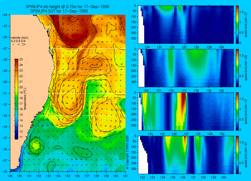The image size is (251, 181).
Task: Click the speed color bar of the lat=-27 section
Action: coord(237,25)
